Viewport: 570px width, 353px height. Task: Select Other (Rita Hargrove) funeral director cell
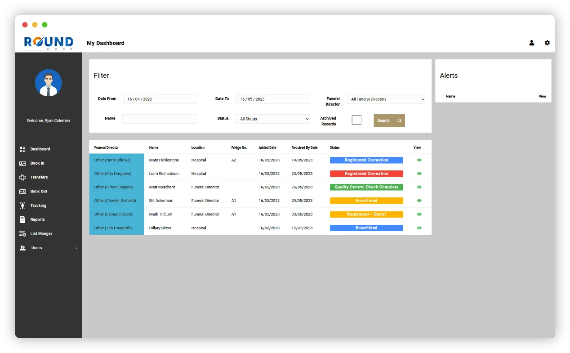tap(116, 174)
